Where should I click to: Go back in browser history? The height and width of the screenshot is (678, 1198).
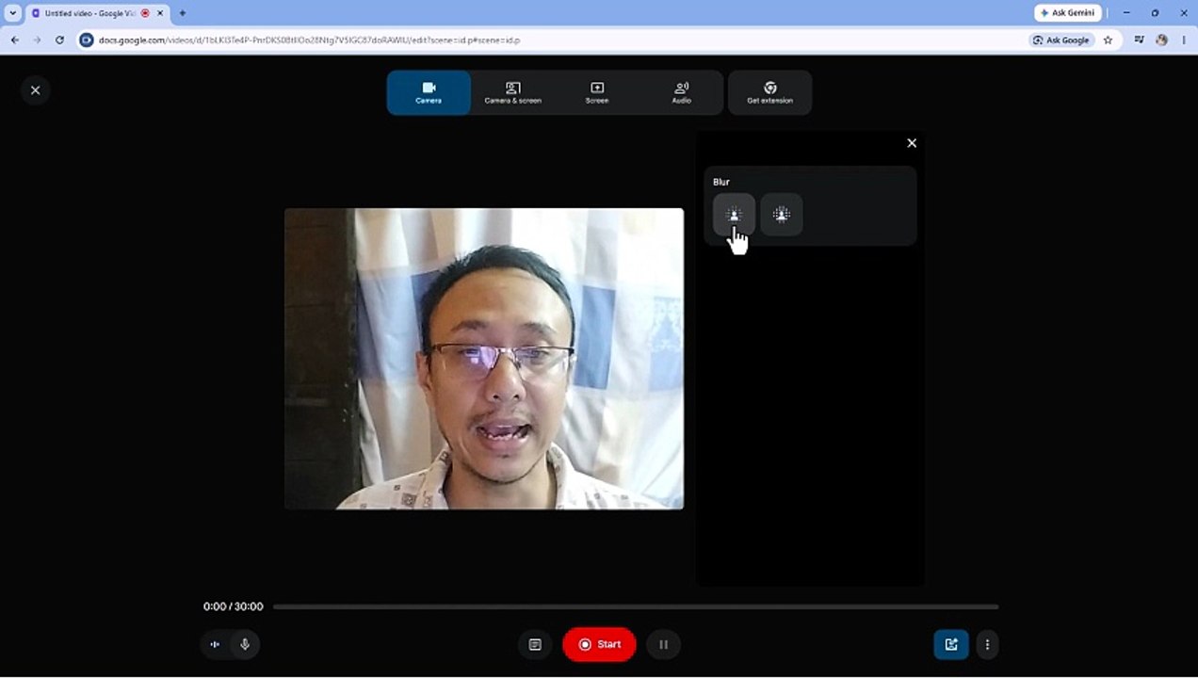coord(15,40)
